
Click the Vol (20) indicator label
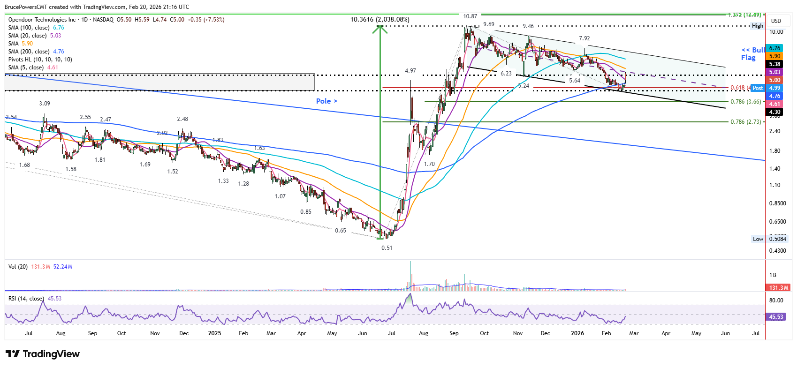19,267
